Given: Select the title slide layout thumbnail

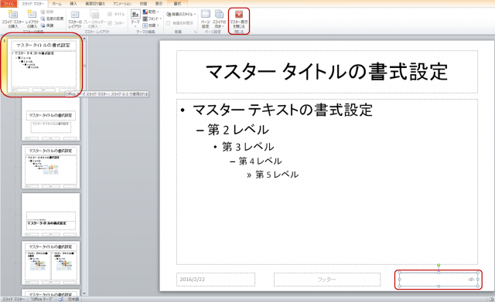Looking at the screenshot, I should (51, 120).
